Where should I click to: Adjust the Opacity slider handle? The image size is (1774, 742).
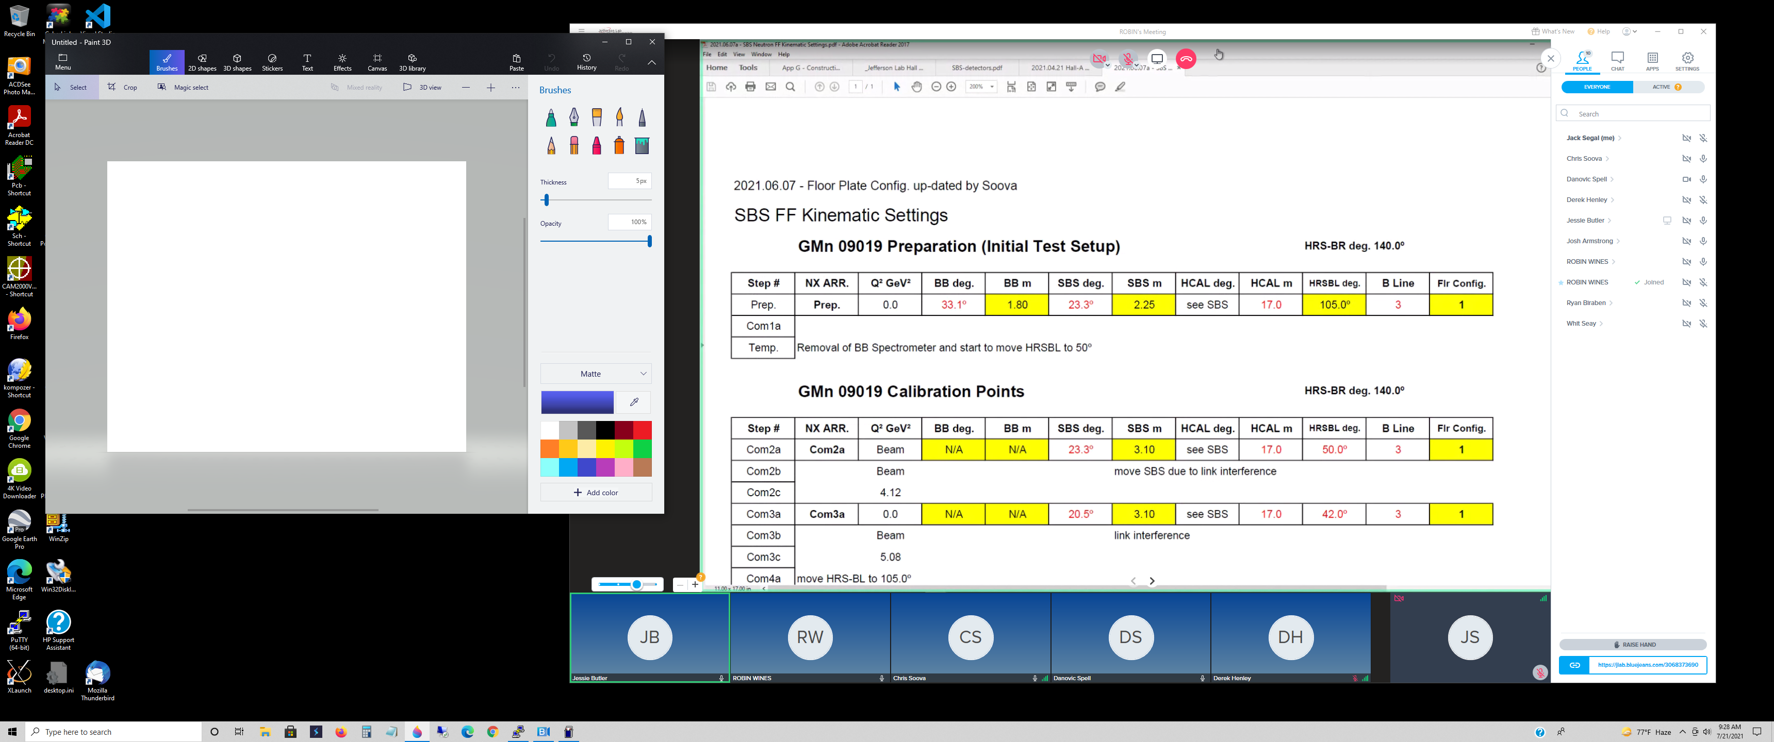point(649,242)
